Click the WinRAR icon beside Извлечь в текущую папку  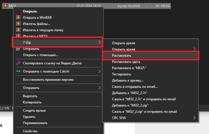point(19,30)
